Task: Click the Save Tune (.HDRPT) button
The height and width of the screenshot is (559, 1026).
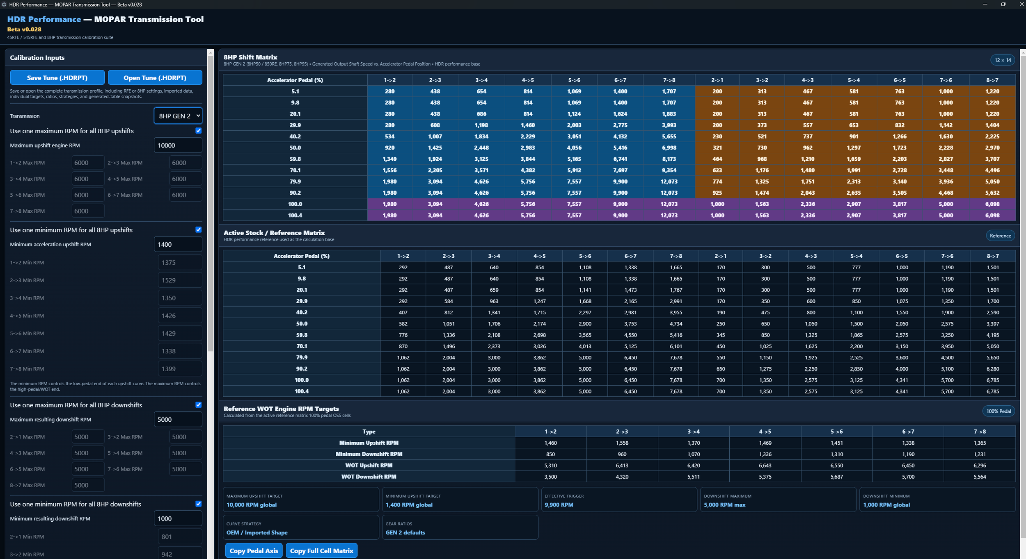Action: coord(57,77)
